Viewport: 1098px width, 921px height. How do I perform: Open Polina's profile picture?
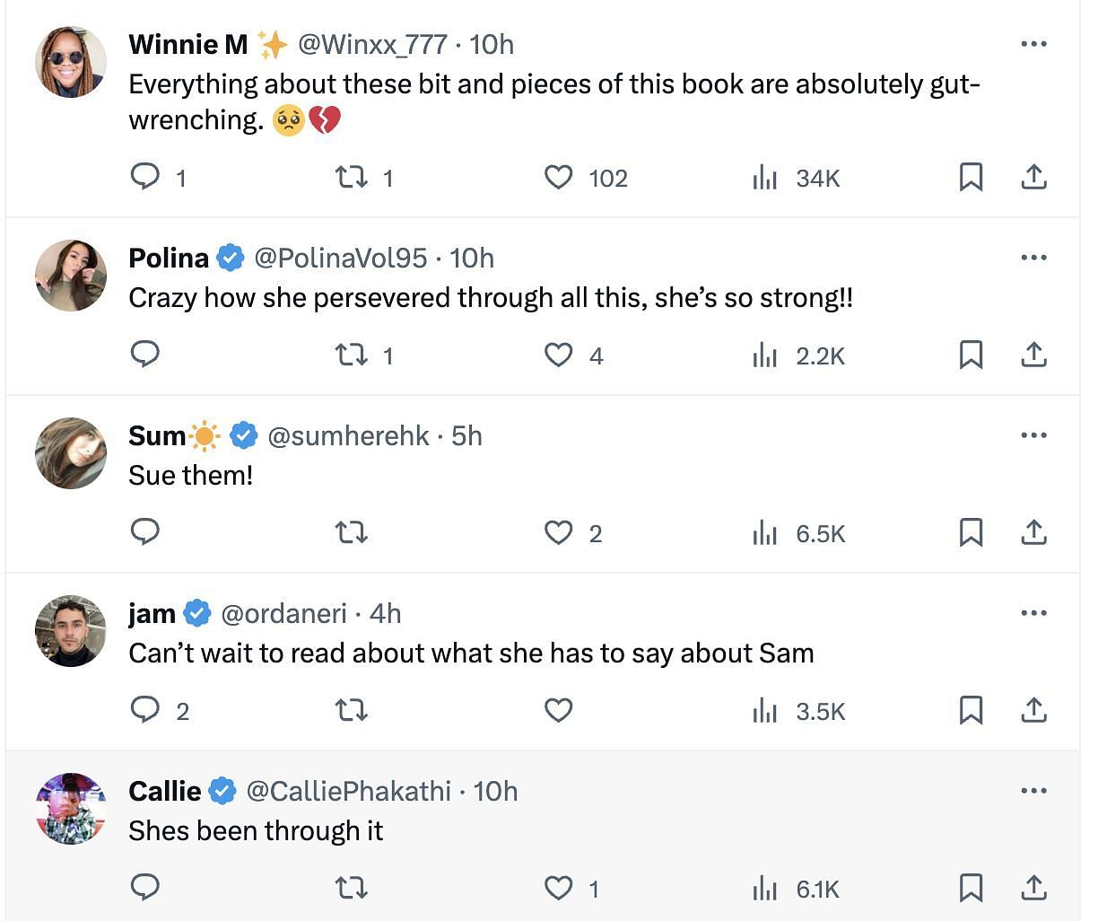click(71, 276)
